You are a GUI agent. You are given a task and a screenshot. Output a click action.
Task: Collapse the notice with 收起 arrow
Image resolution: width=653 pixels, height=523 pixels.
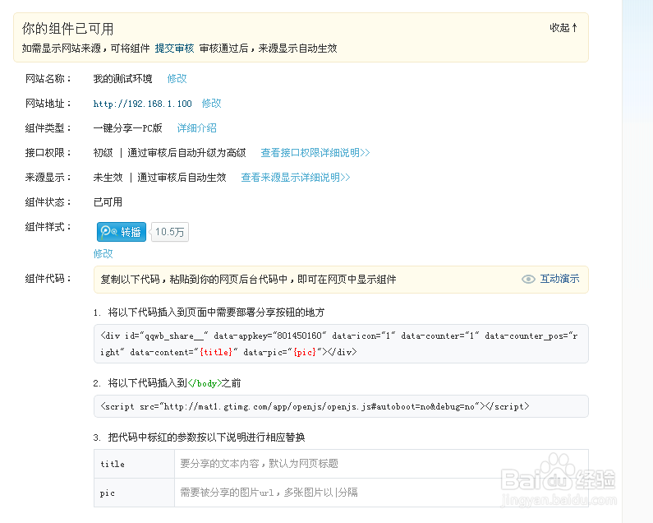pyautogui.click(x=563, y=28)
